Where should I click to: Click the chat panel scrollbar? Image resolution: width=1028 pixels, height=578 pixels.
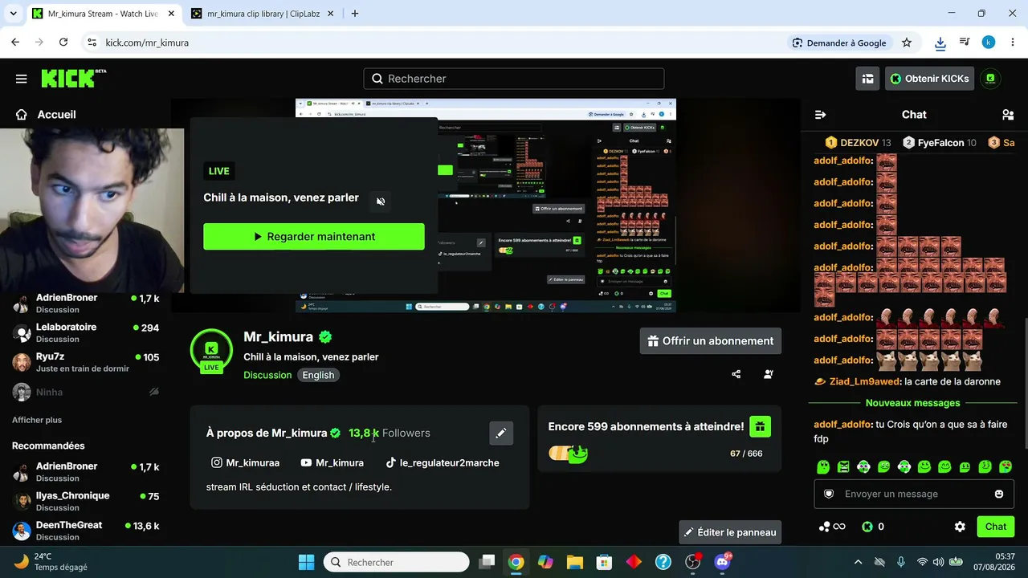tap(1025, 384)
